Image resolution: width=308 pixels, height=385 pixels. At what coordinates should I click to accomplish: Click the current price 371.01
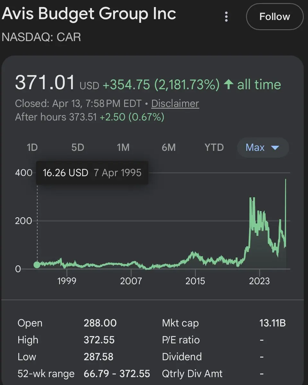(x=45, y=82)
